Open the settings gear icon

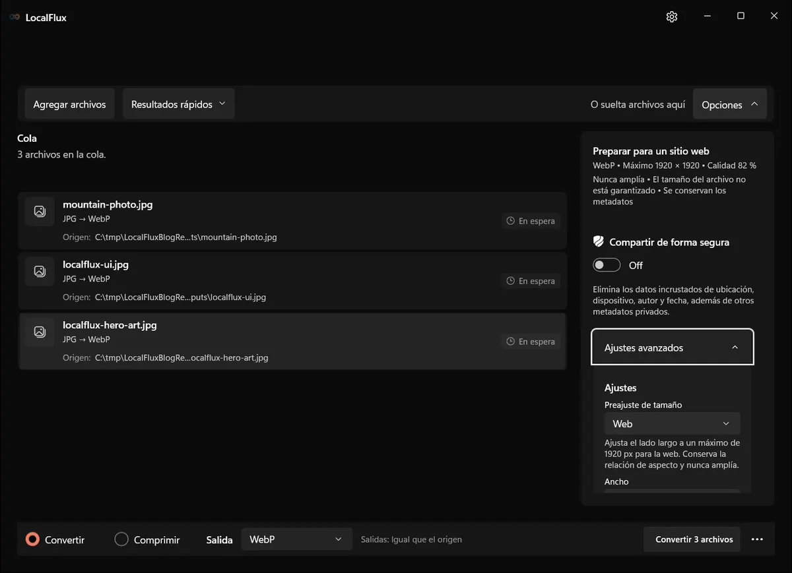tap(672, 16)
